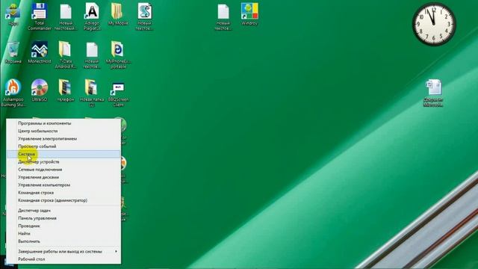478x269 pixels.
Task: Select the Windroy desktop shortcut
Action: point(249,14)
